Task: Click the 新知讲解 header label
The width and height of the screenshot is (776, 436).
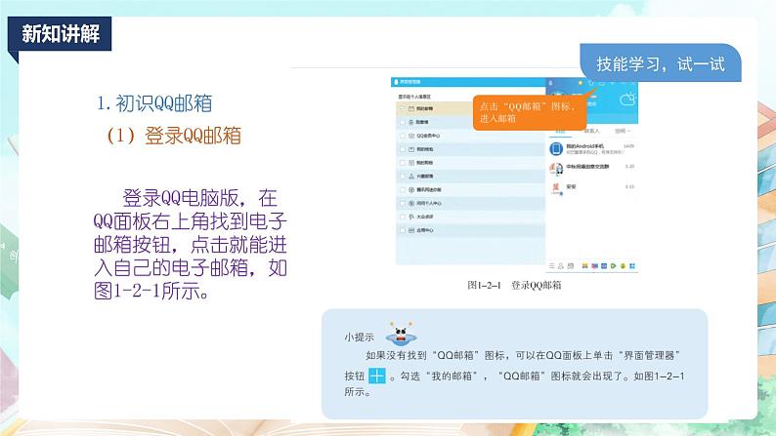Action: click(60, 33)
